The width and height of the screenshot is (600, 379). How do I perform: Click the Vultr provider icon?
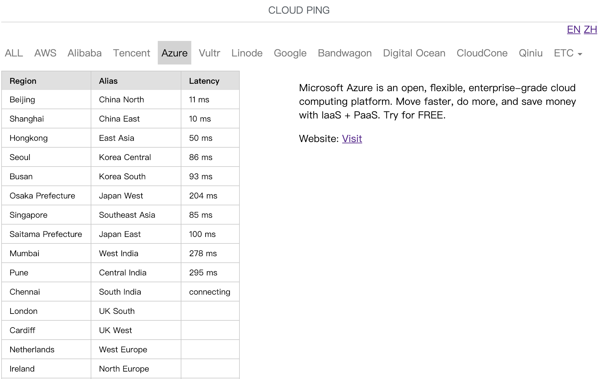pyautogui.click(x=209, y=53)
